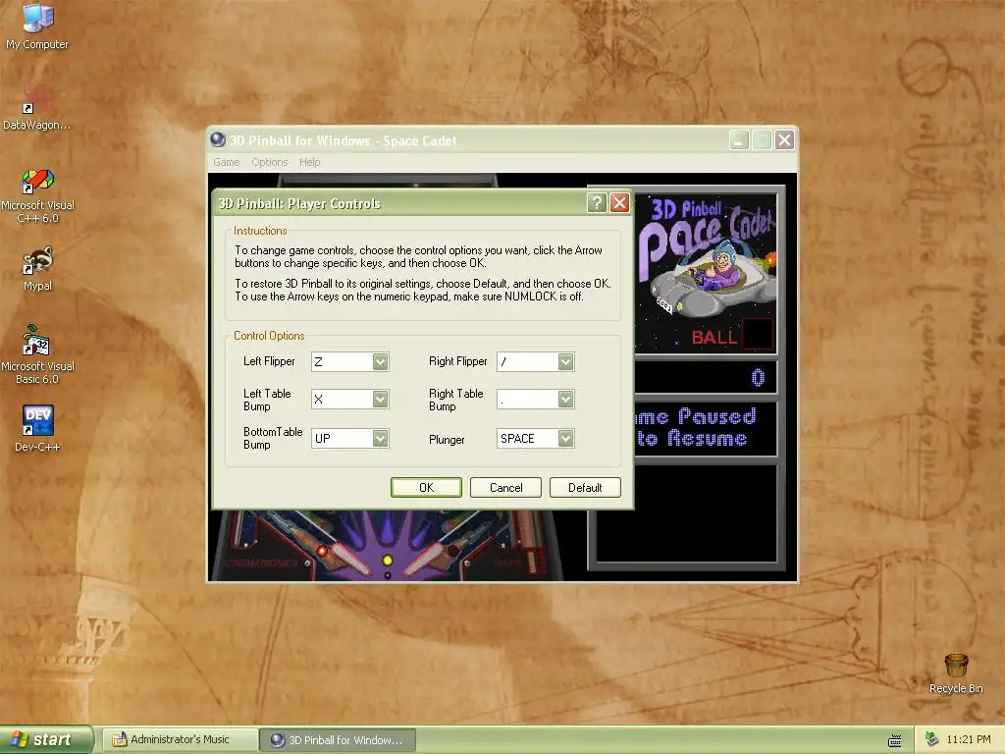1005x754 pixels.
Task: Open the Start menu
Action: 46,740
